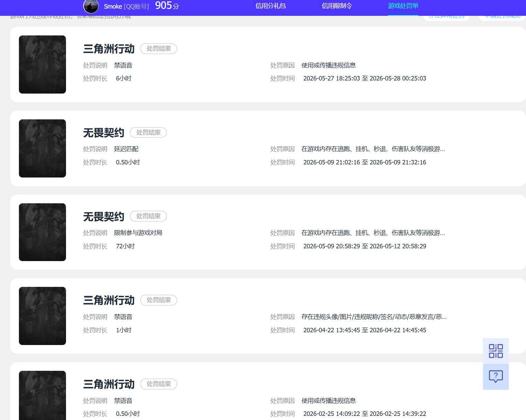Viewport: 526px width, 420px height.
Task: Click time range starting 2026-05-27 18:25:03
Action: [x=365, y=78]
